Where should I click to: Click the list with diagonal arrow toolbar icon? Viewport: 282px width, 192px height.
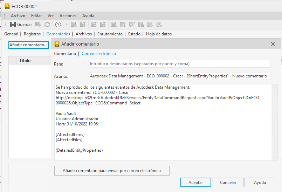[x=114, y=25]
